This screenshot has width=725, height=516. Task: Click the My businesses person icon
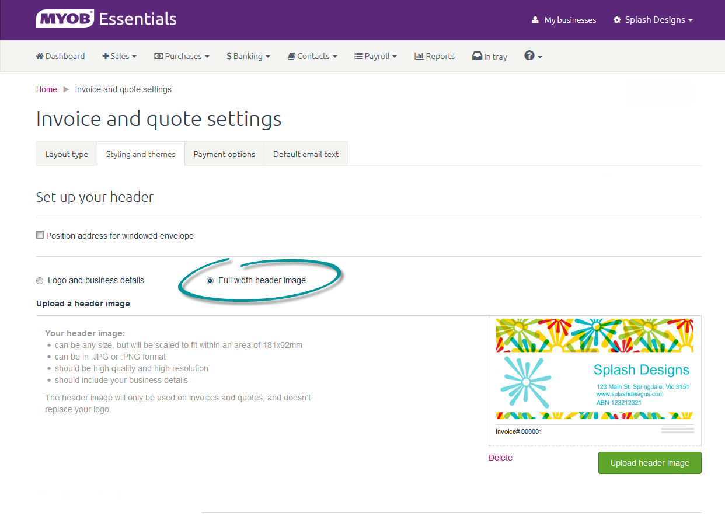click(535, 20)
